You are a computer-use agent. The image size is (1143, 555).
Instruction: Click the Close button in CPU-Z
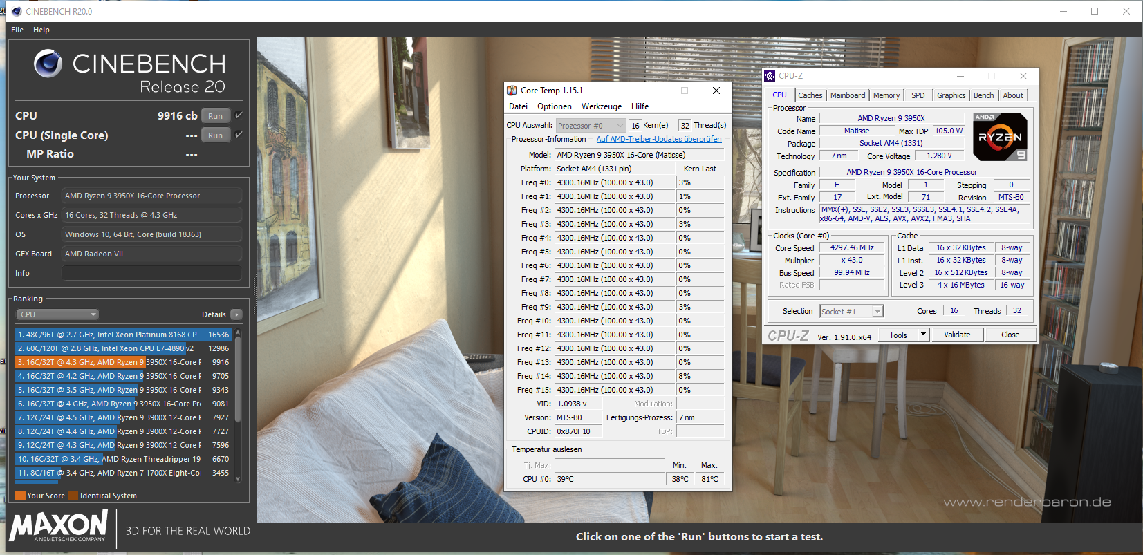click(x=1010, y=335)
